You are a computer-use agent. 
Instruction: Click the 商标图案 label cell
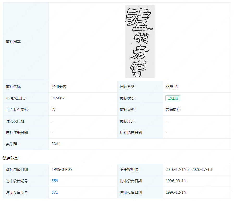(26, 42)
